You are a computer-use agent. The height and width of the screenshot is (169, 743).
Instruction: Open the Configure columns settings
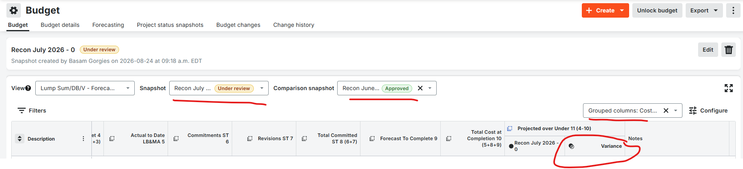pyautogui.click(x=708, y=111)
